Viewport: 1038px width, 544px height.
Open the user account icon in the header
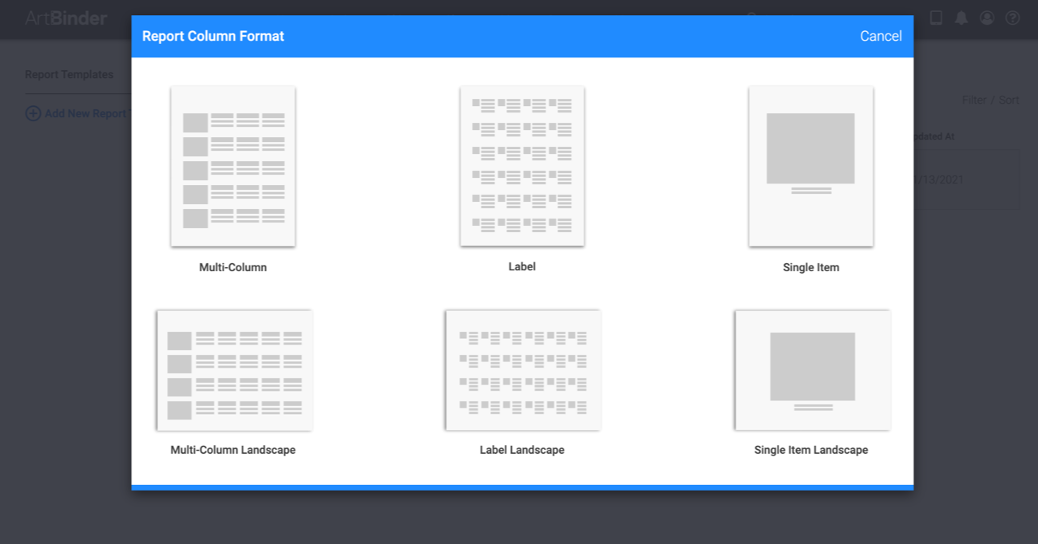coord(987,18)
